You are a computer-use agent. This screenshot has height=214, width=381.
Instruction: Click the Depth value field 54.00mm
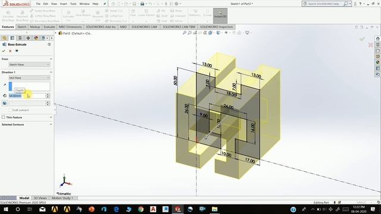[x=27, y=96]
